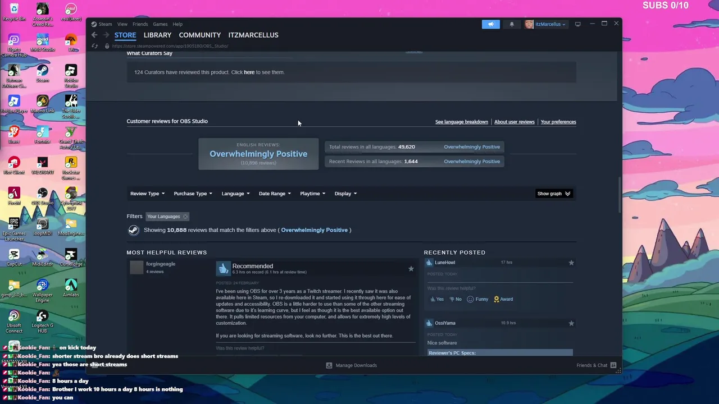Open Meld Studio desktop icon

pyautogui.click(x=42, y=43)
